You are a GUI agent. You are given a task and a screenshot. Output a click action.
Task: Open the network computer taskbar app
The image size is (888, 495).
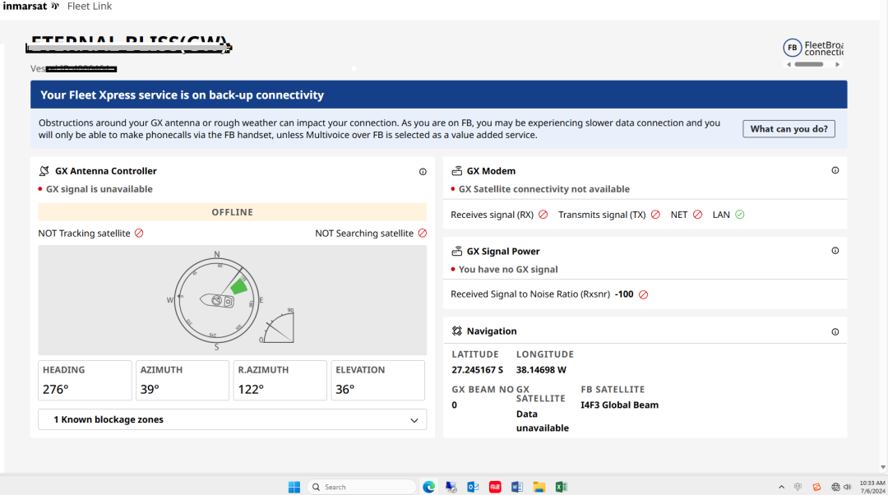click(x=451, y=487)
